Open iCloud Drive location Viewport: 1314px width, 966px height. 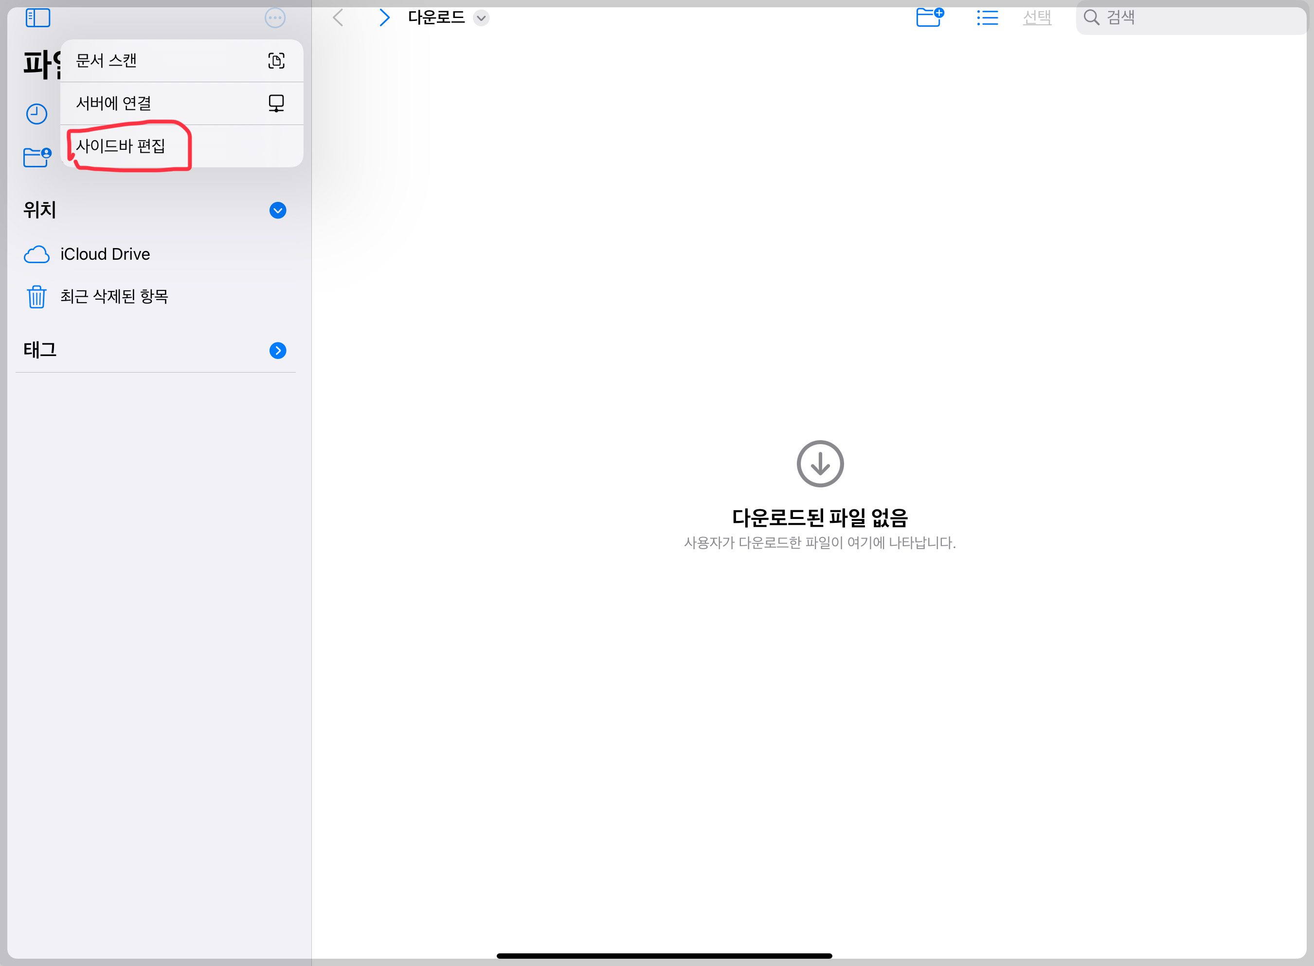coord(105,254)
